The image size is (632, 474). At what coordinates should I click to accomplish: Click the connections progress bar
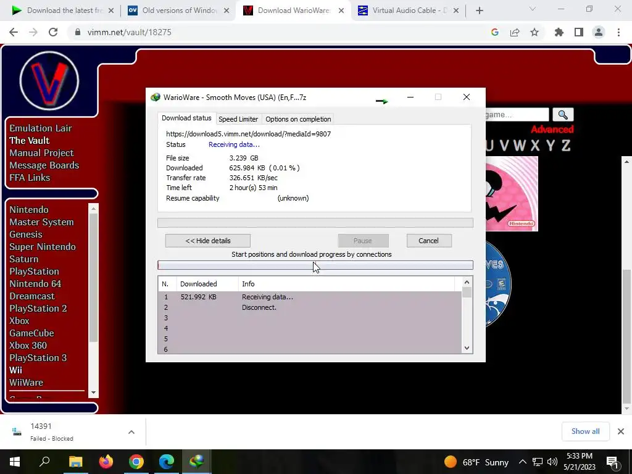(315, 265)
